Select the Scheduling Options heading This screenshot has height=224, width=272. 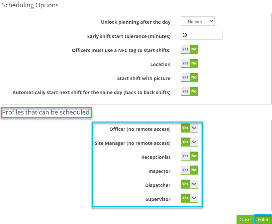coord(30,5)
